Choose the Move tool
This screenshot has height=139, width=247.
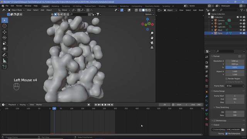pos(5,32)
